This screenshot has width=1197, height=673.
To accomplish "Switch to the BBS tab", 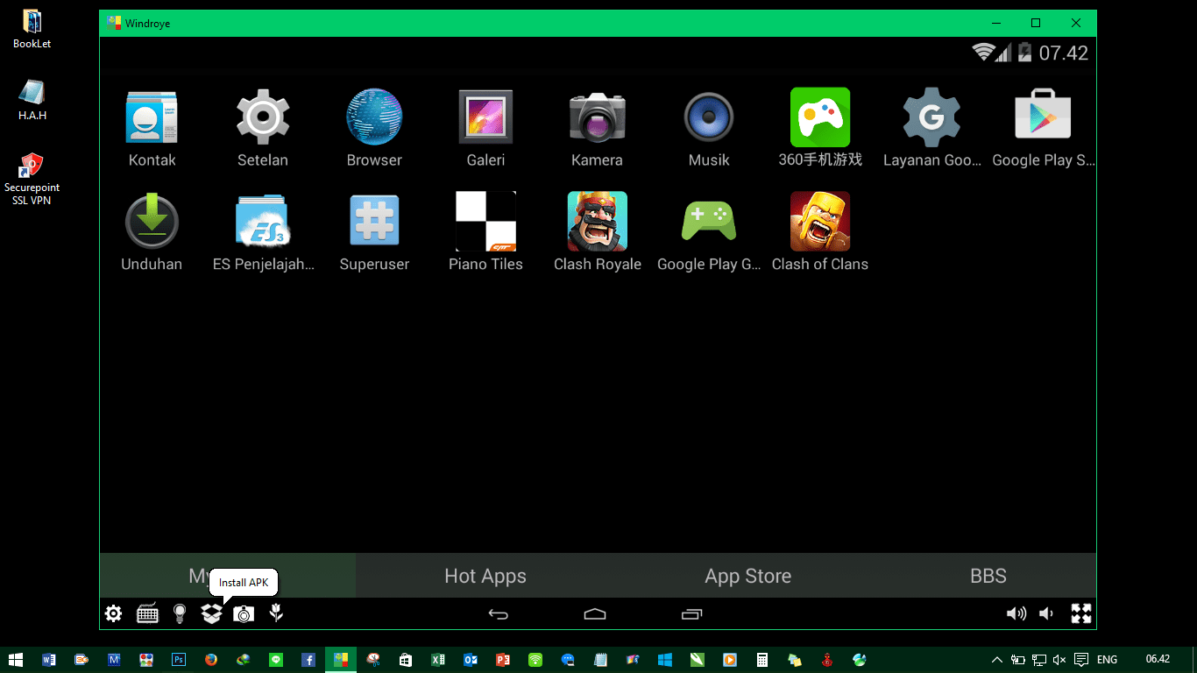I will [x=988, y=576].
